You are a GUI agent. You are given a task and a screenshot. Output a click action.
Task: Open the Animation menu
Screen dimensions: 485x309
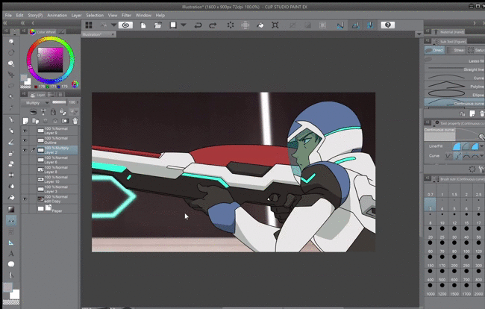(57, 15)
